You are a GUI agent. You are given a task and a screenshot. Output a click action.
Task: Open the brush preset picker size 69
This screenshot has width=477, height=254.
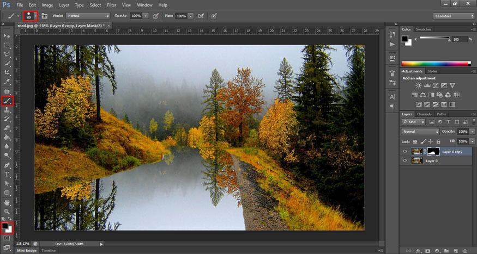31,16
